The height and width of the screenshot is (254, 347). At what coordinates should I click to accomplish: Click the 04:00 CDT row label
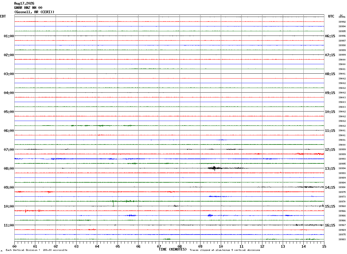tap(9, 93)
